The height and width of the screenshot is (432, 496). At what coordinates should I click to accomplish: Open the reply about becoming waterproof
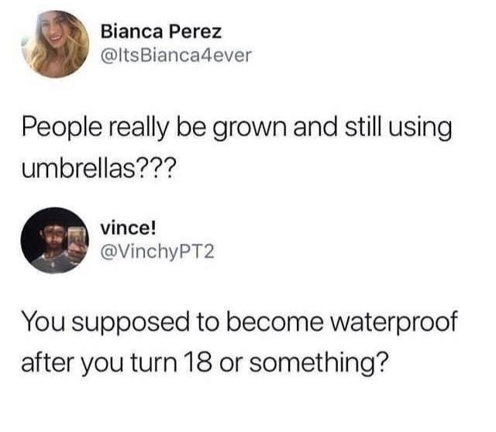[x=239, y=342]
